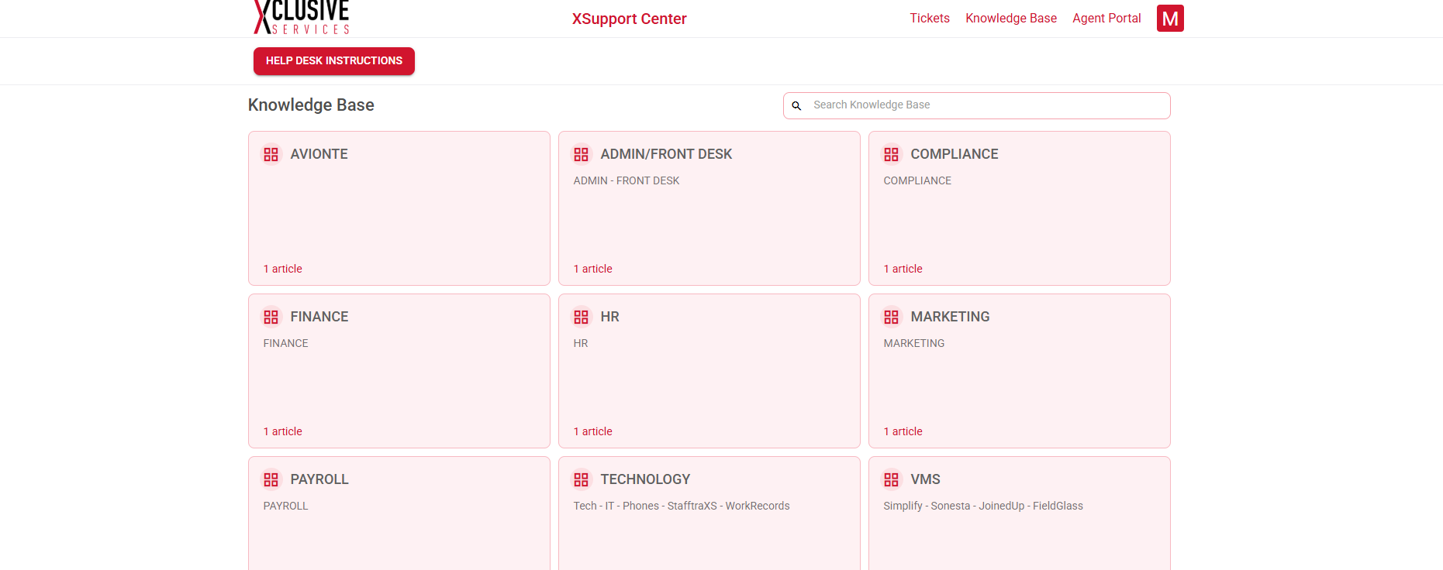
Task: Click the Xclusive Services logo
Action: [x=302, y=18]
